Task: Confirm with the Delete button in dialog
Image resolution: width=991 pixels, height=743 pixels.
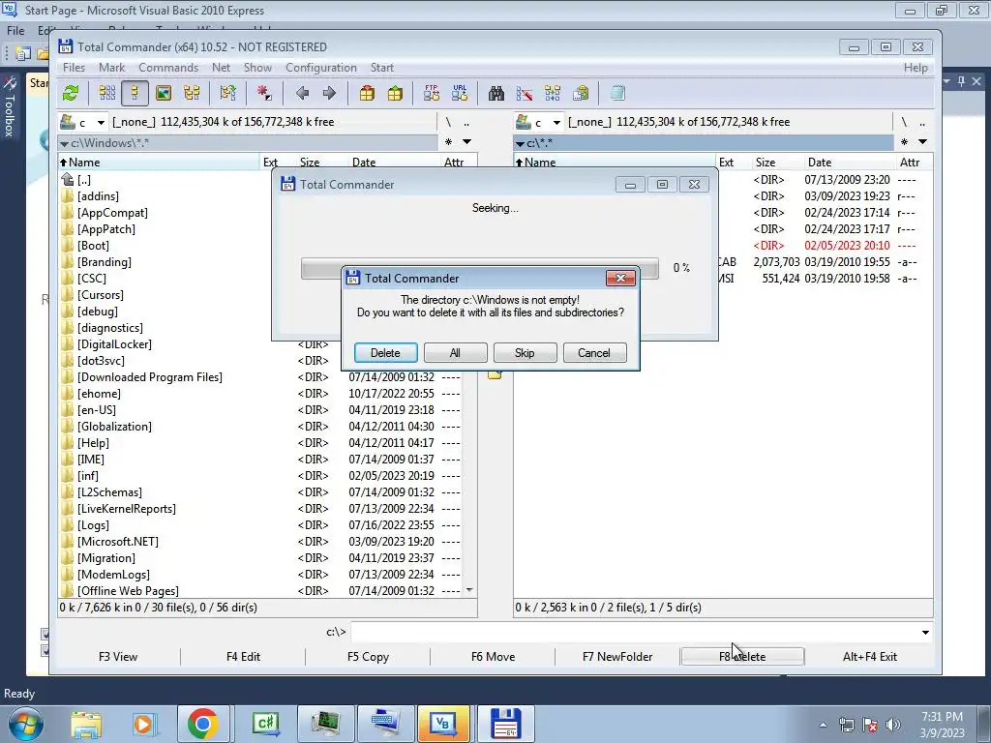Action: (385, 352)
